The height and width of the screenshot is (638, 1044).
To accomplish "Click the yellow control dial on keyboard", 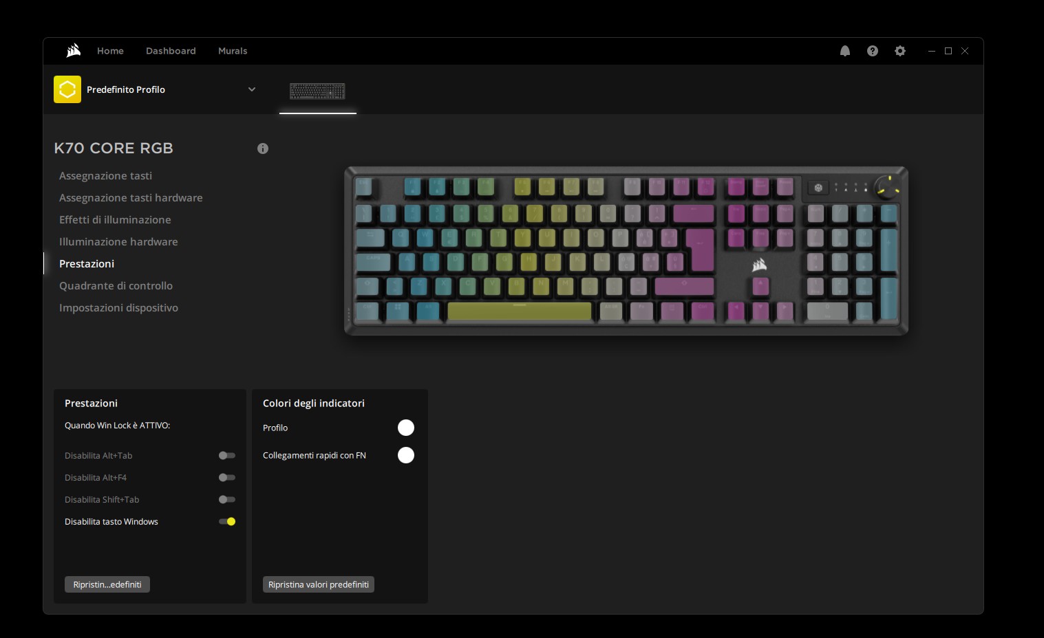I will tap(886, 187).
